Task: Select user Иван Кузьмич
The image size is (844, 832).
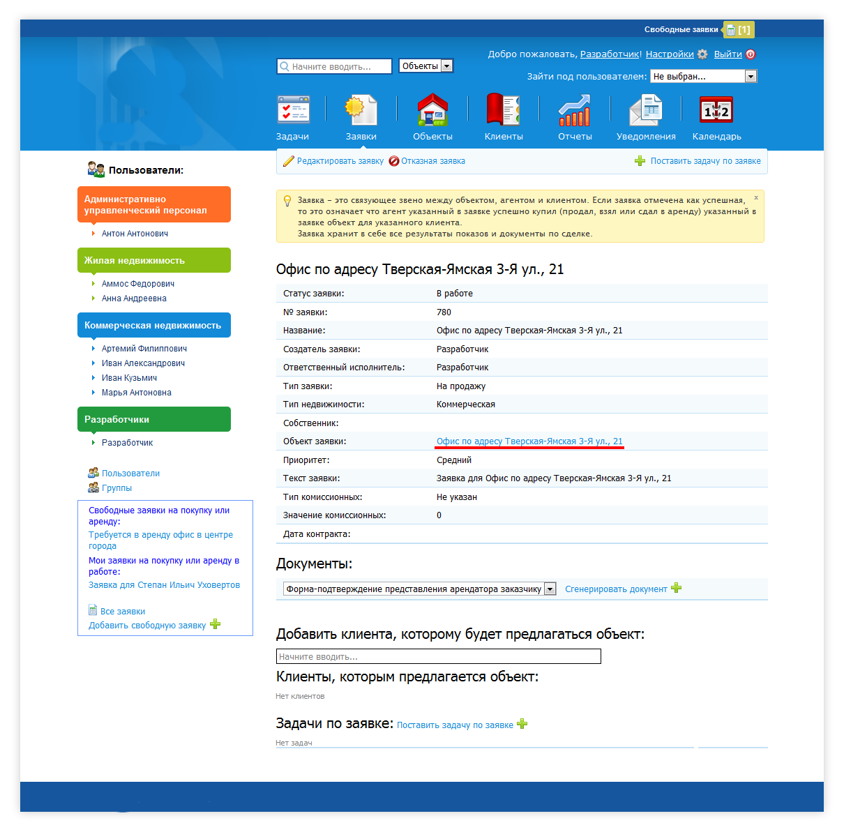Action: (x=129, y=378)
